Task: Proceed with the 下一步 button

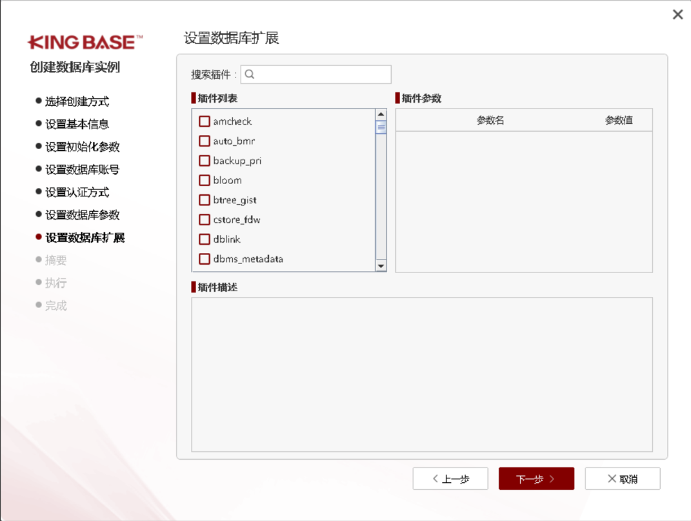Action: (536, 478)
